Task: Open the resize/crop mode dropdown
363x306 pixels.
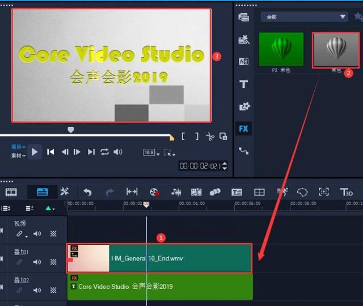Action: (x=170, y=152)
